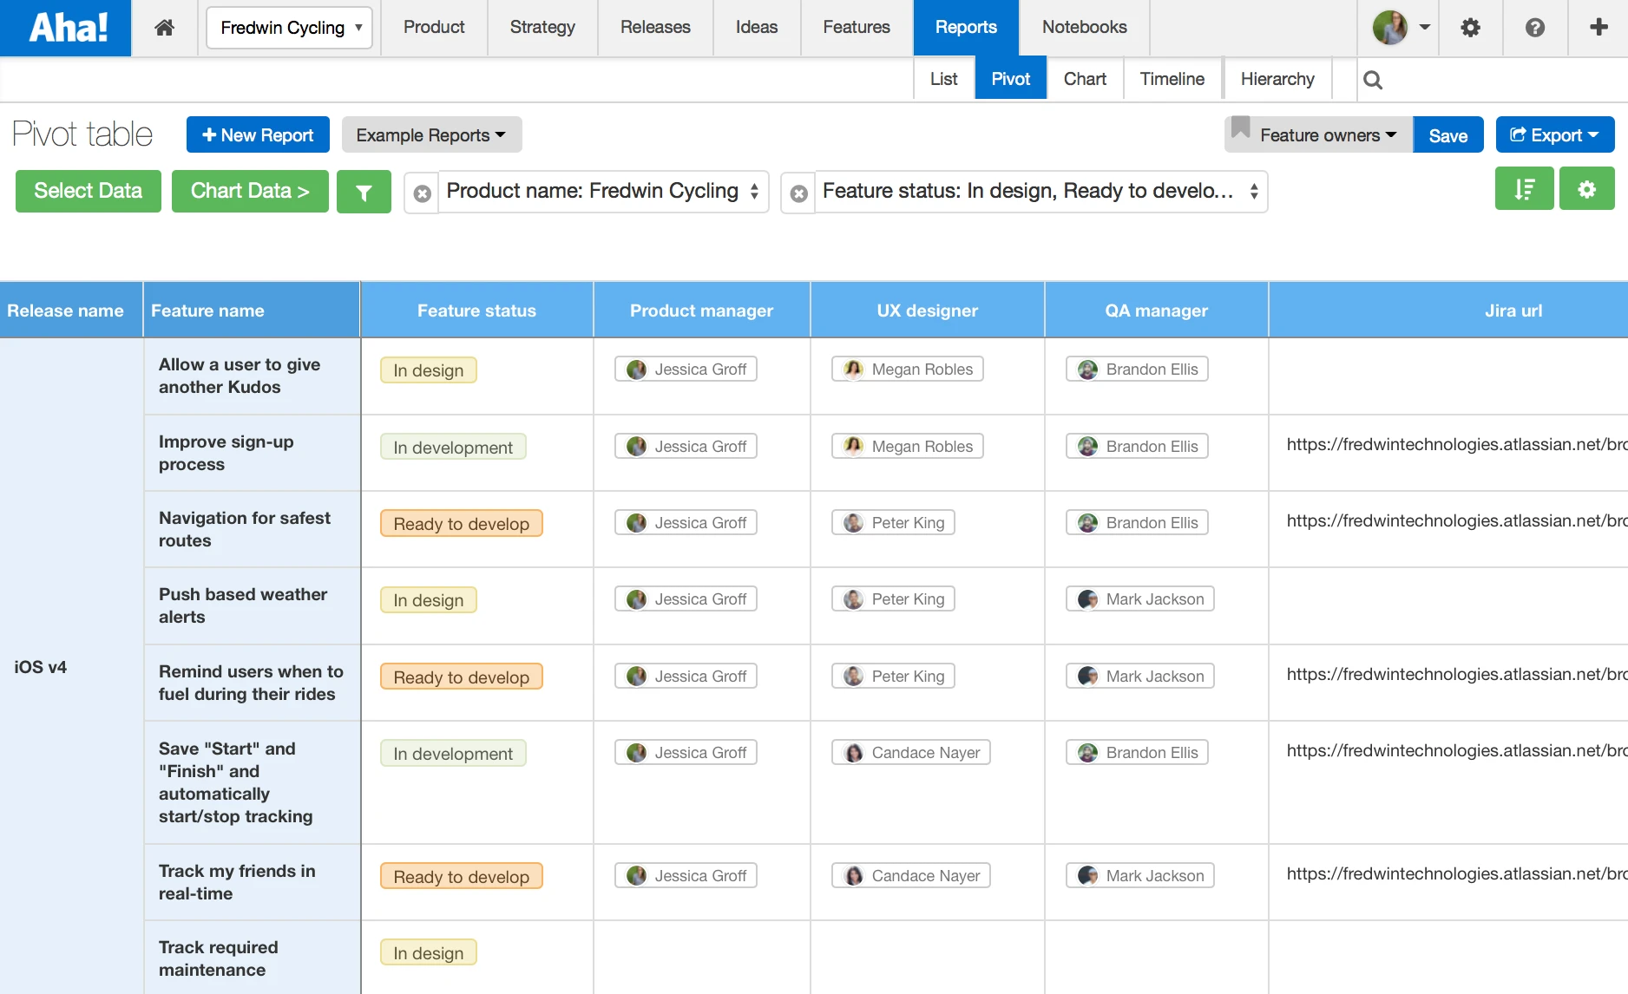Click the green filter funnel button
Image resolution: width=1628 pixels, height=994 pixels.
364,192
